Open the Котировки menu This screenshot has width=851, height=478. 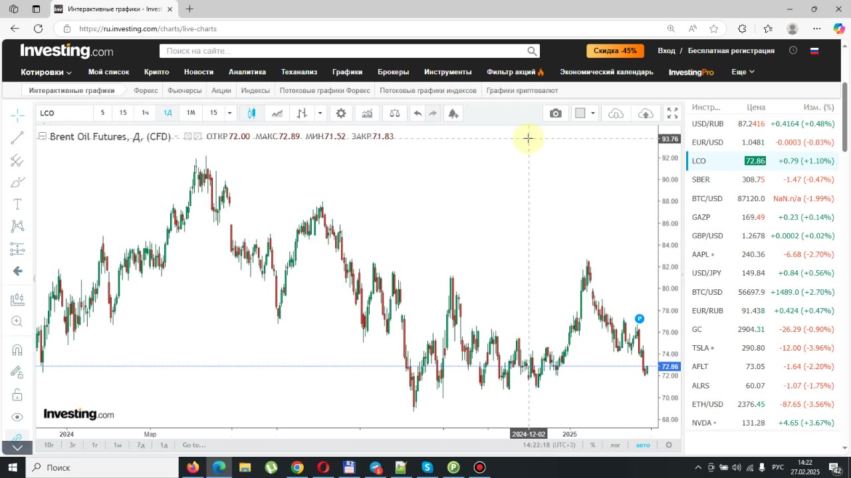[46, 72]
